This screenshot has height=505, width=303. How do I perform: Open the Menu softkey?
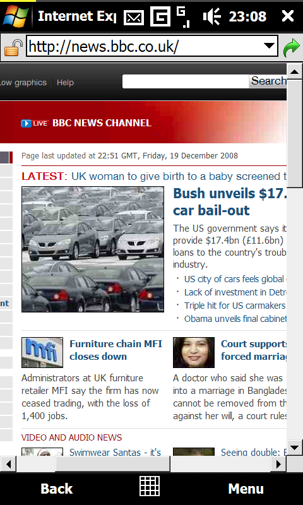246,489
